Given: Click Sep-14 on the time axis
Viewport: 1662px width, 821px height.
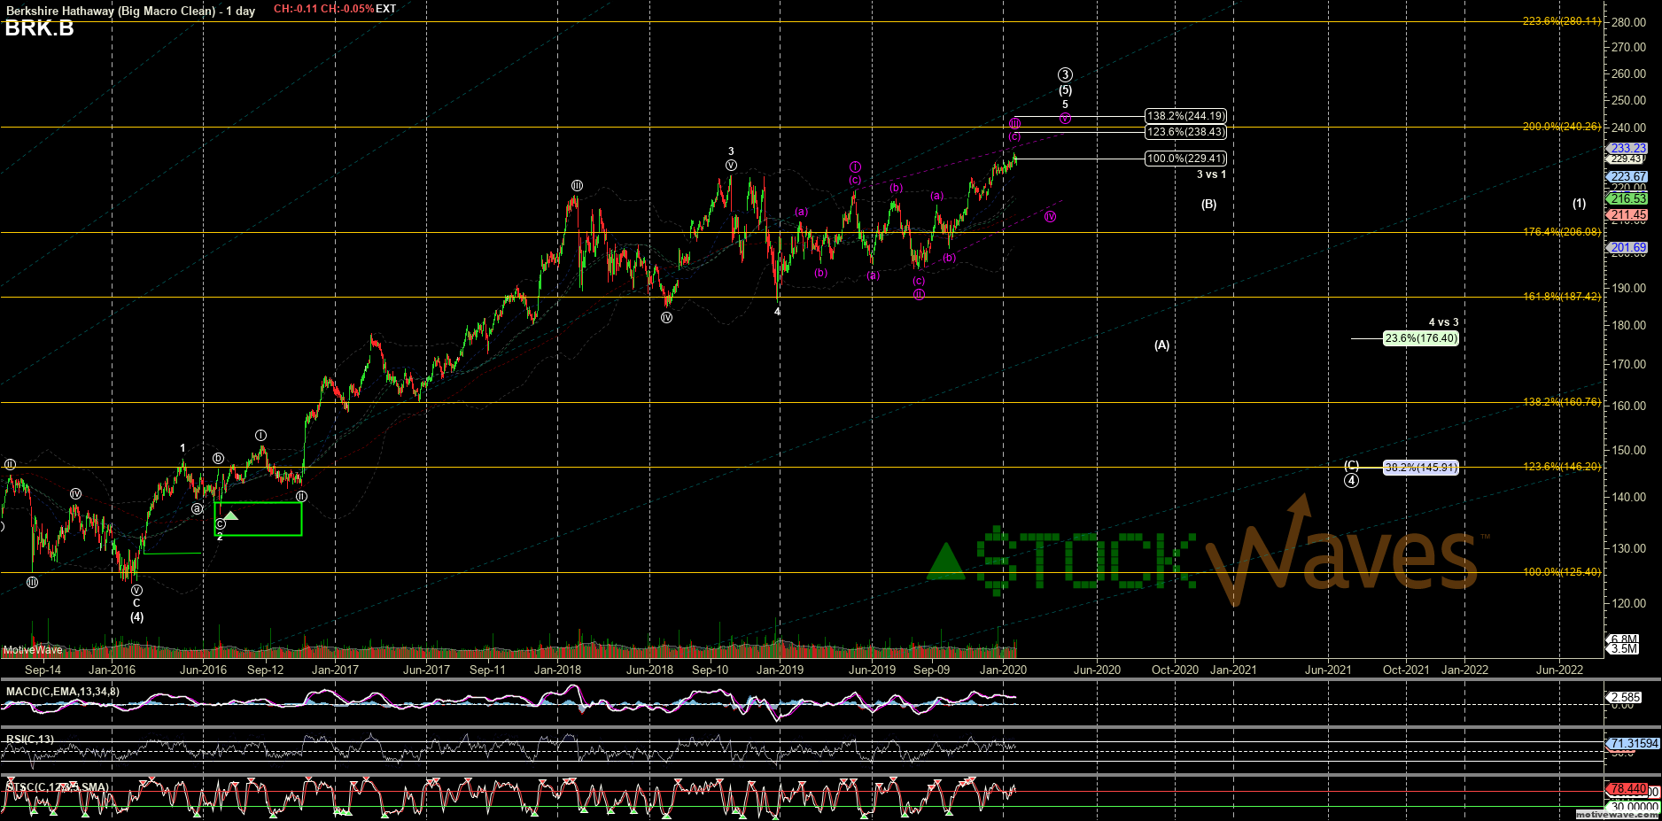Looking at the screenshot, I should coord(43,670).
